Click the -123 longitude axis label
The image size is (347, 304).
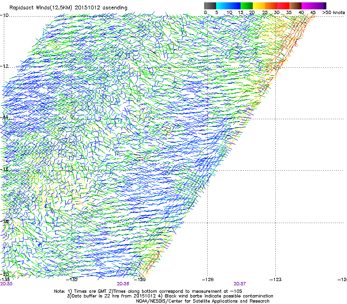pyautogui.click(x=276, y=280)
